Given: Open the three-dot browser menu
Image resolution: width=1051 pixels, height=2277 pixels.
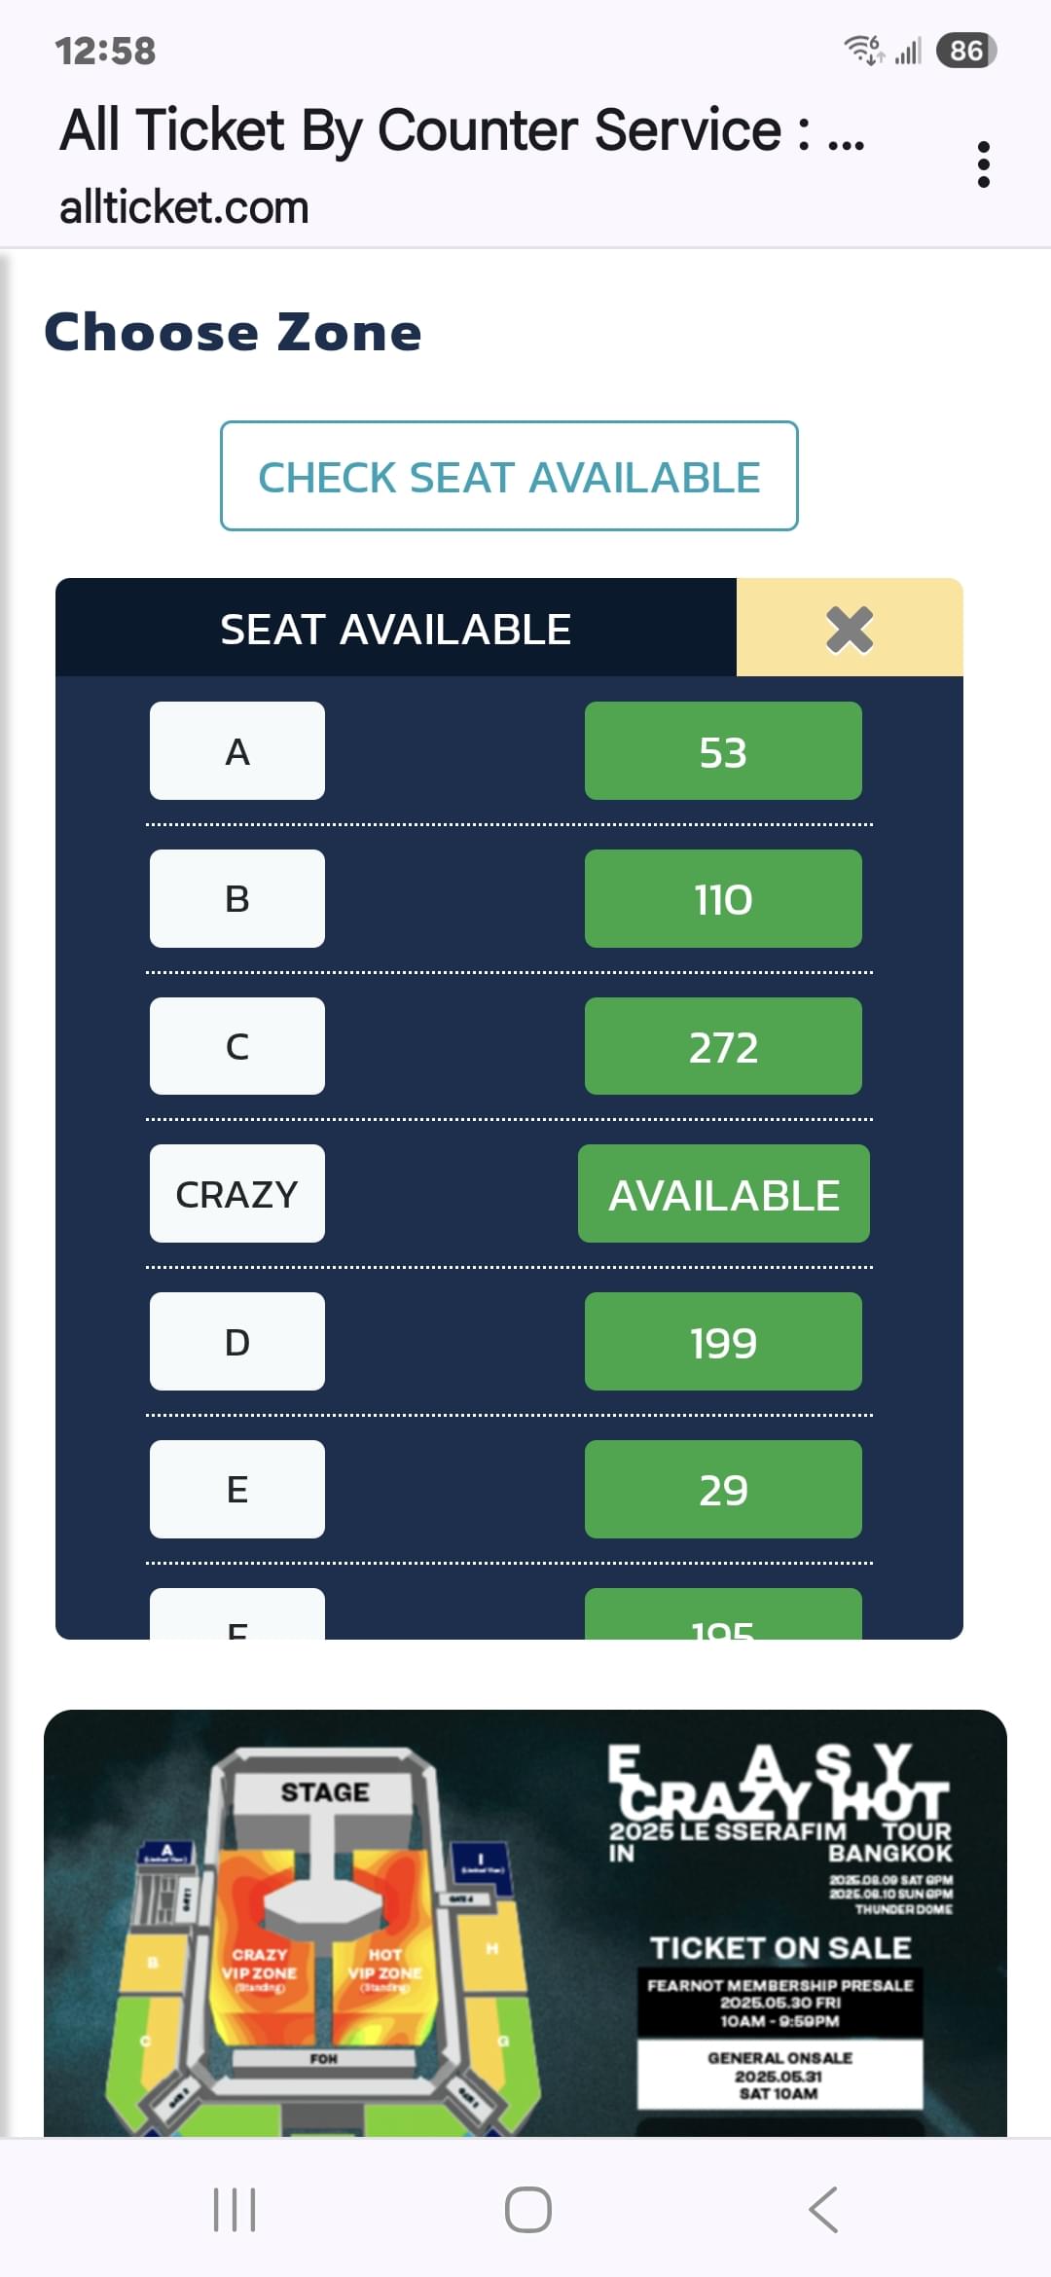Looking at the screenshot, I should coord(984,163).
